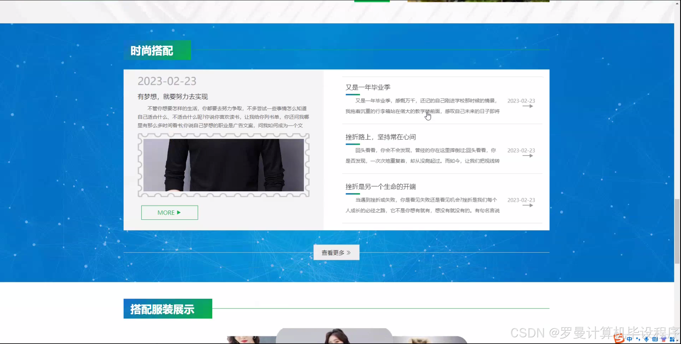Toggle Sogou punctuation mode icon
The width and height of the screenshot is (681, 344).
point(638,339)
